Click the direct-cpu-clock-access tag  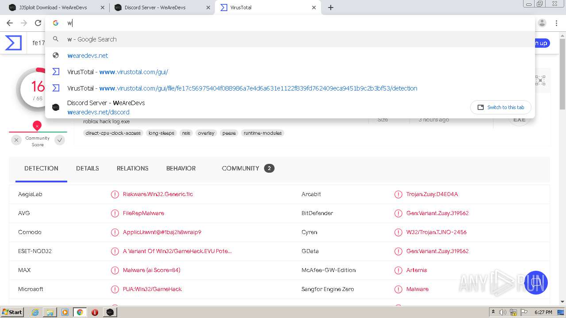(x=113, y=133)
